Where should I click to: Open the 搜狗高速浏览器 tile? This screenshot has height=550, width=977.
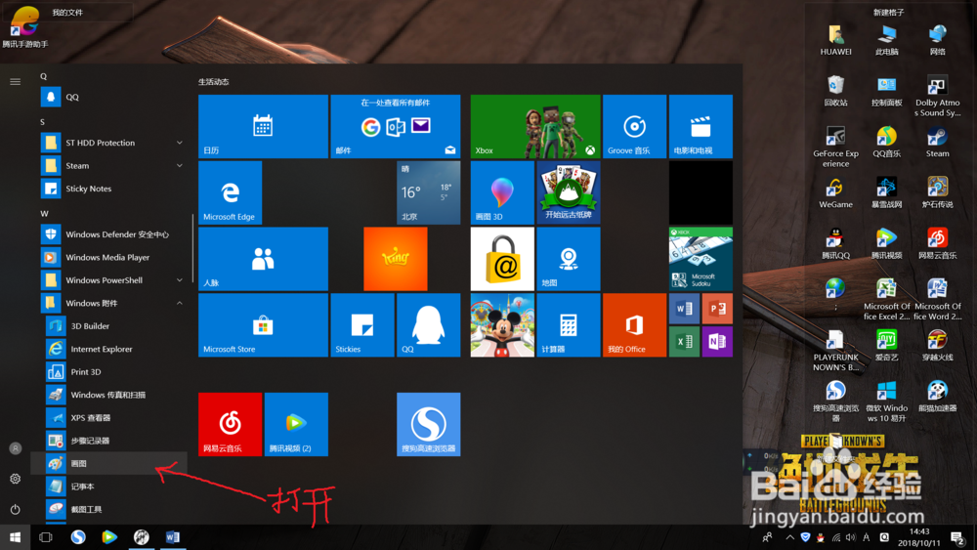[x=429, y=424]
